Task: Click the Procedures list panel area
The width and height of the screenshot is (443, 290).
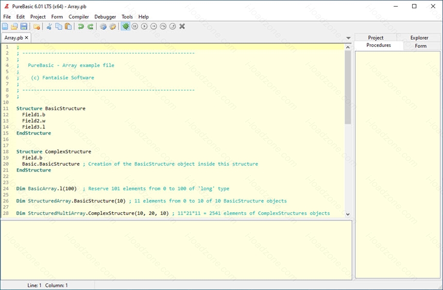Action: point(398,164)
